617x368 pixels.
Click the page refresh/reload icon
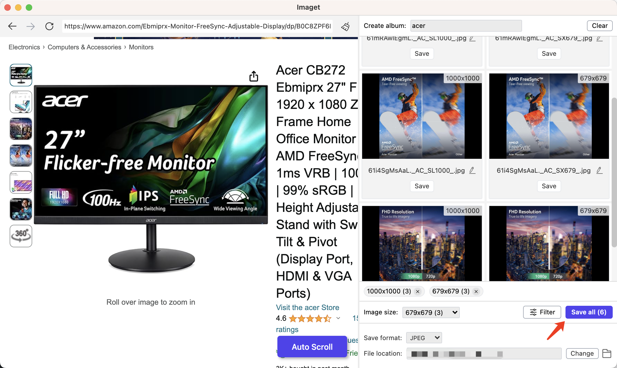point(49,25)
